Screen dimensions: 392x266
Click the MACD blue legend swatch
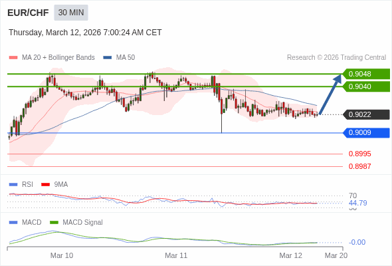tap(13, 223)
